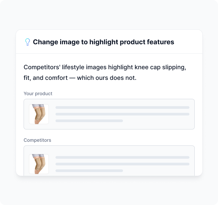This screenshot has width=218, height=205.
Task: Select the Competitors listing card
Action: pos(109,161)
